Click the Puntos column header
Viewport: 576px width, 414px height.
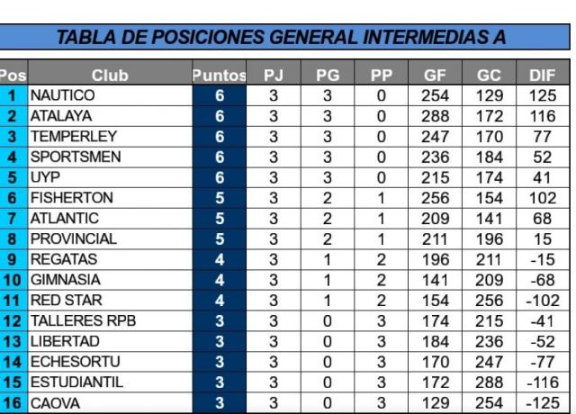click(x=220, y=75)
